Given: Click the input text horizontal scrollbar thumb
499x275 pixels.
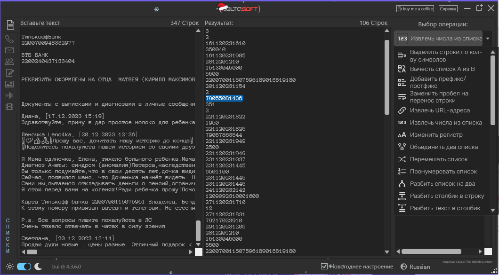Looking at the screenshot, I should click(x=32, y=252).
